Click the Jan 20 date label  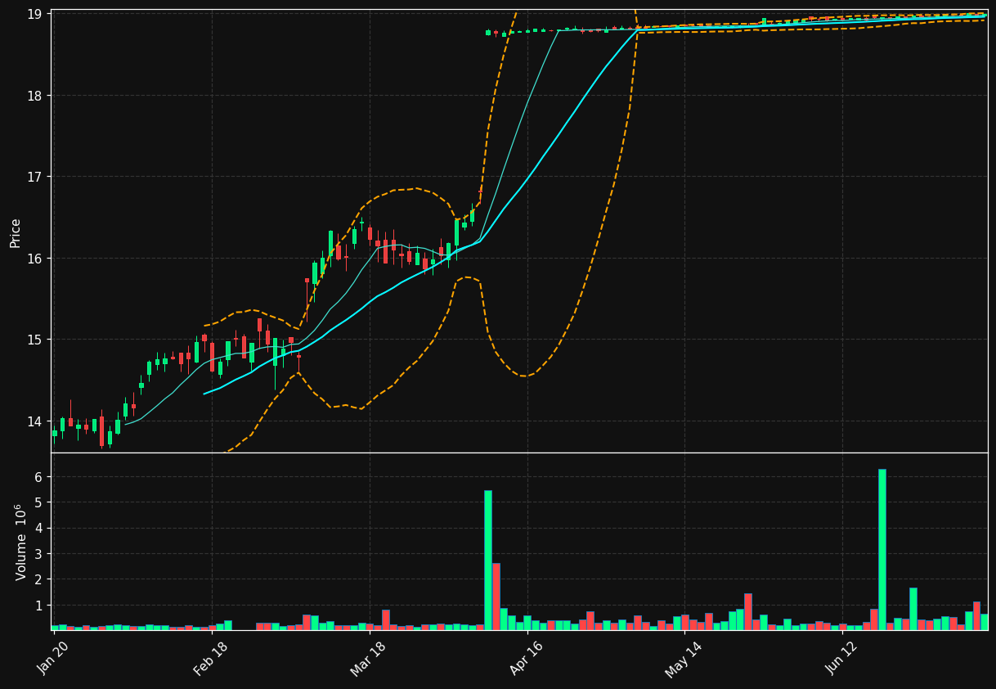coord(52,658)
